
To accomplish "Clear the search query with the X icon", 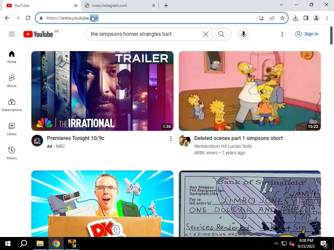I will pos(206,34).
